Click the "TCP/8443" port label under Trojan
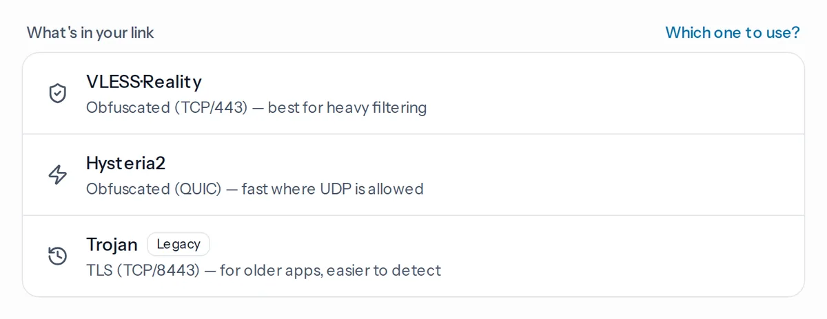827x319 pixels. tap(158, 270)
